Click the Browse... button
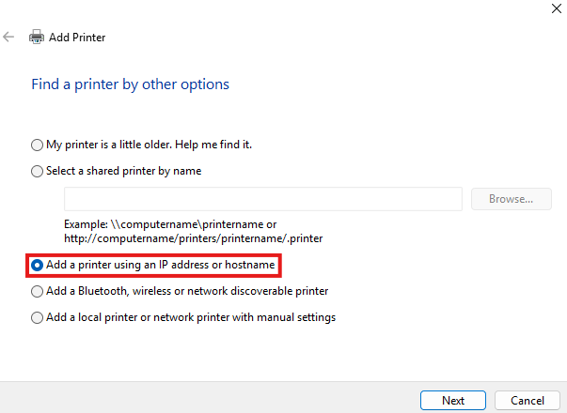 click(x=512, y=199)
